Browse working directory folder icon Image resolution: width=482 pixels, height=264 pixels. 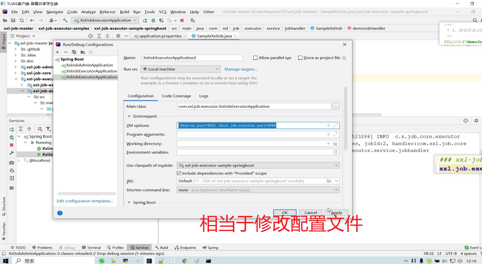(x=335, y=144)
